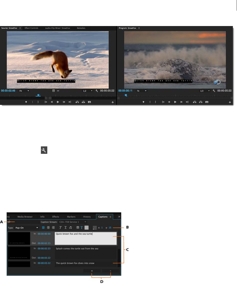Add a marker in the Program monitor
Screen dimensions: 237x284
(x=143, y=102)
